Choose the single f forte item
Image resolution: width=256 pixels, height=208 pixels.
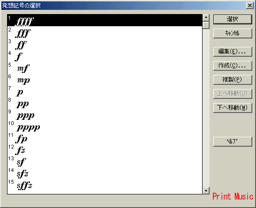pyautogui.click(x=105, y=55)
